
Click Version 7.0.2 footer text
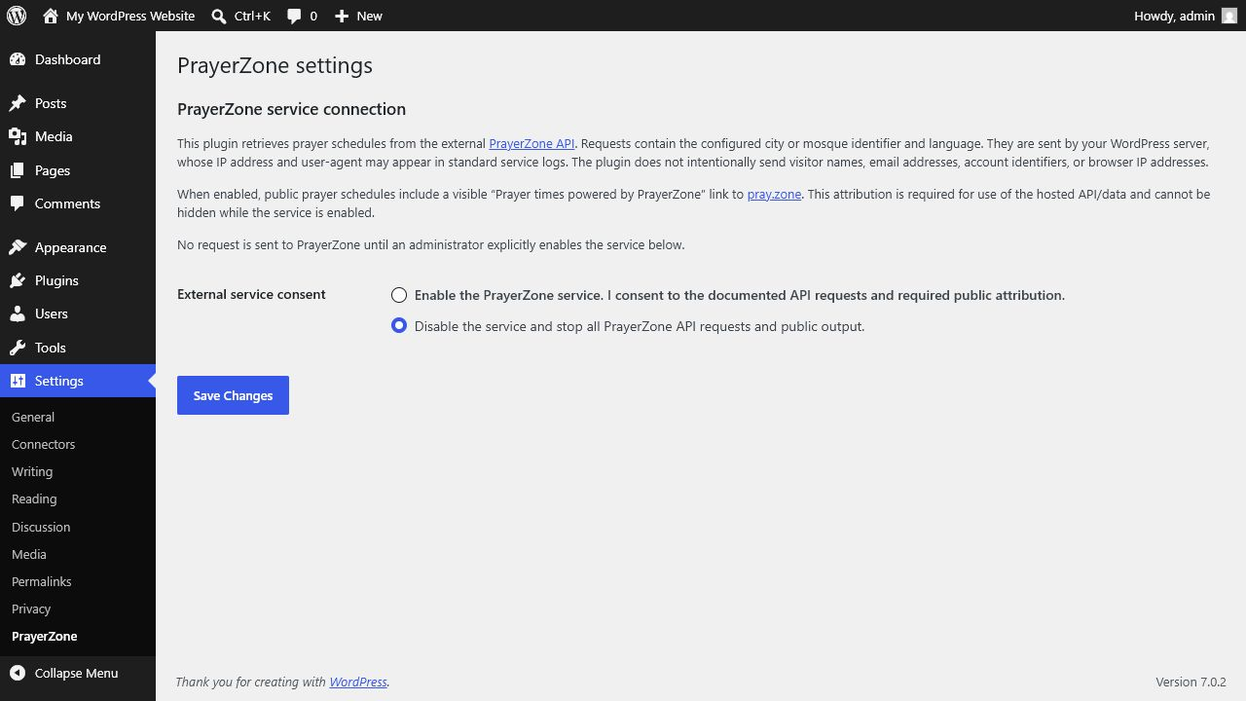click(x=1191, y=682)
